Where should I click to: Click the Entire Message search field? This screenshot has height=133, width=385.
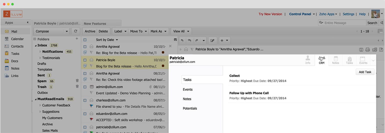tap(342, 23)
